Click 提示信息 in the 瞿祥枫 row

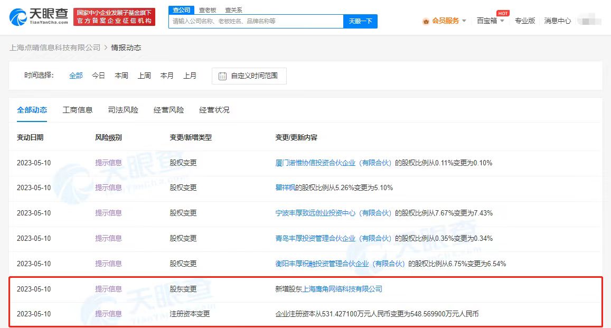(x=108, y=188)
